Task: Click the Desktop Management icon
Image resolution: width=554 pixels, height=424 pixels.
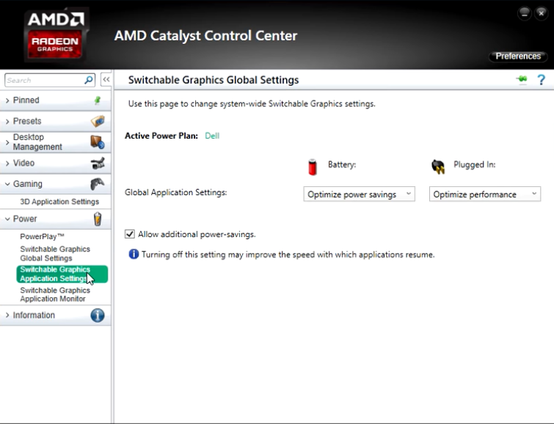Action: (97, 142)
